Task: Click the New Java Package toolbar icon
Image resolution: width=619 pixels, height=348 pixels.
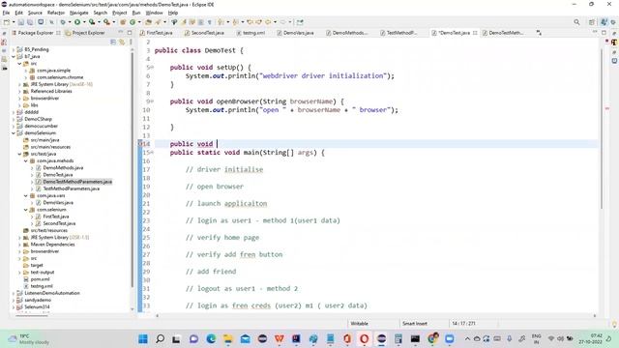Action: click(123, 22)
